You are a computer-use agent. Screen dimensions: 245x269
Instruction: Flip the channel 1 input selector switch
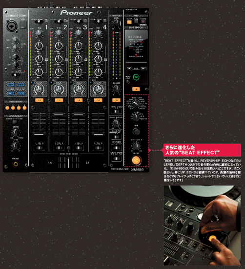coord(39,22)
